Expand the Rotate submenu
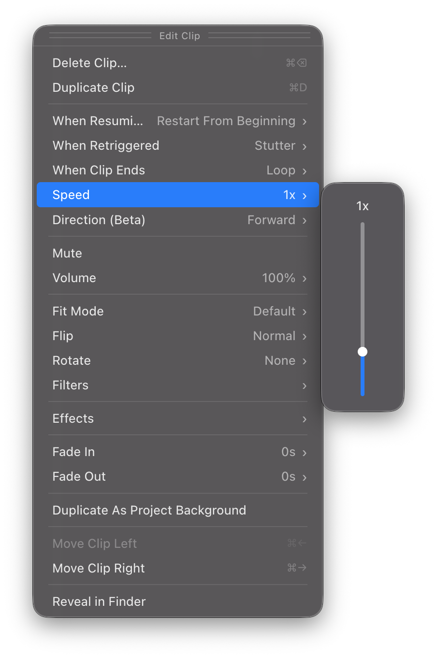The width and height of the screenshot is (437, 658). (179, 360)
